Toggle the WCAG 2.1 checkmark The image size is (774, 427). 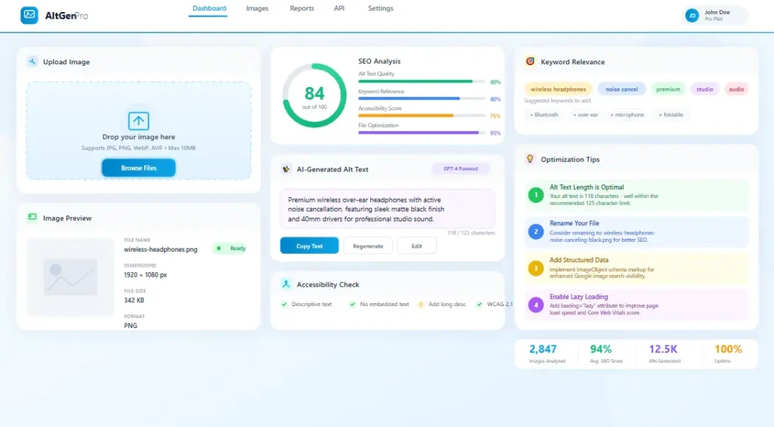[x=479, y=304]
